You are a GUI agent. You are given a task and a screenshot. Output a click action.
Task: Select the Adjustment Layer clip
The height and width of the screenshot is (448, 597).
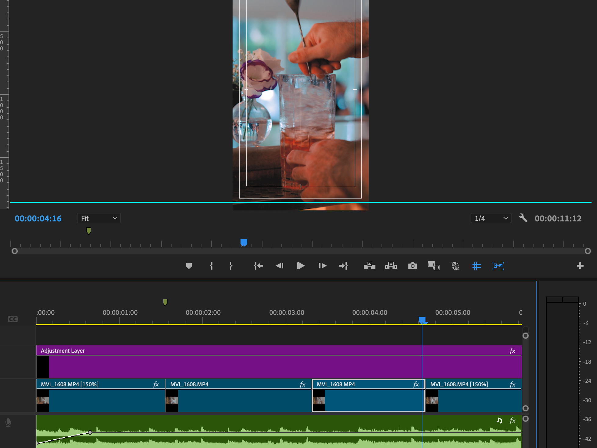click(279, 362)
